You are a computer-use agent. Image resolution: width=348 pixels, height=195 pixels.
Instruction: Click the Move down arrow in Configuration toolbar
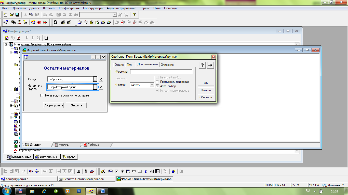26,38
